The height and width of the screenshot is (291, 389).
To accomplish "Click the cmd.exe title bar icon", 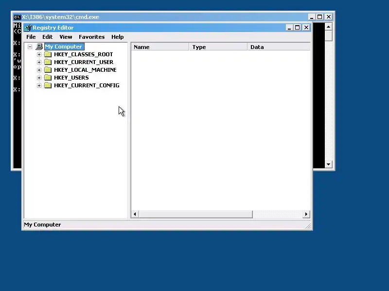I will [x=17, y=17].
